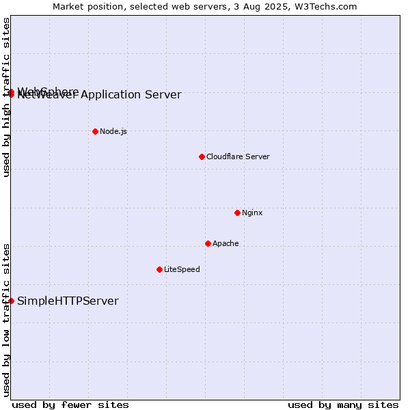Click the SimpleHTTPServer red marker

(x=11, y=301)
